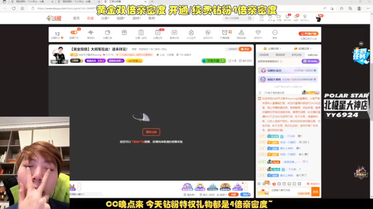
Task: Click the browser home button
Action: 22,8
